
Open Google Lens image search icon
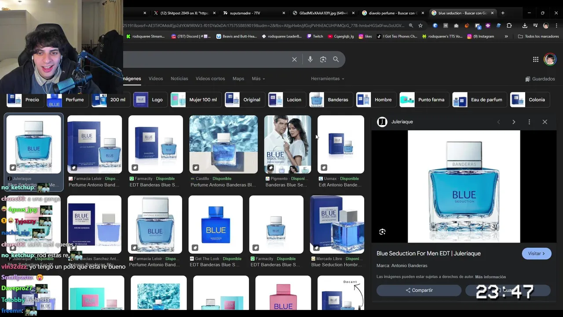(323, 59)
